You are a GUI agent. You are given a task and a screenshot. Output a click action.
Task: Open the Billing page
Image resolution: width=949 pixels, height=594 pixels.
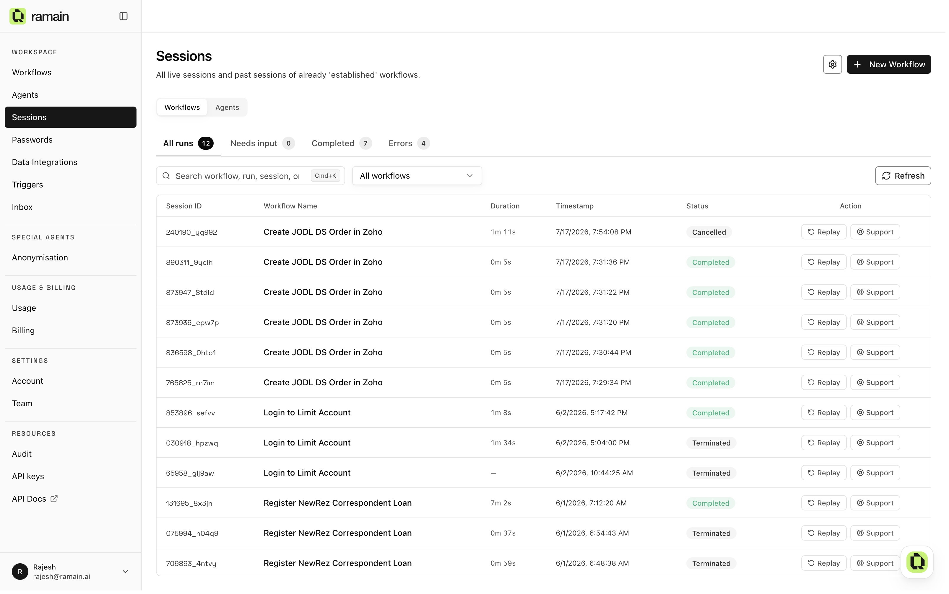point(70,330)
